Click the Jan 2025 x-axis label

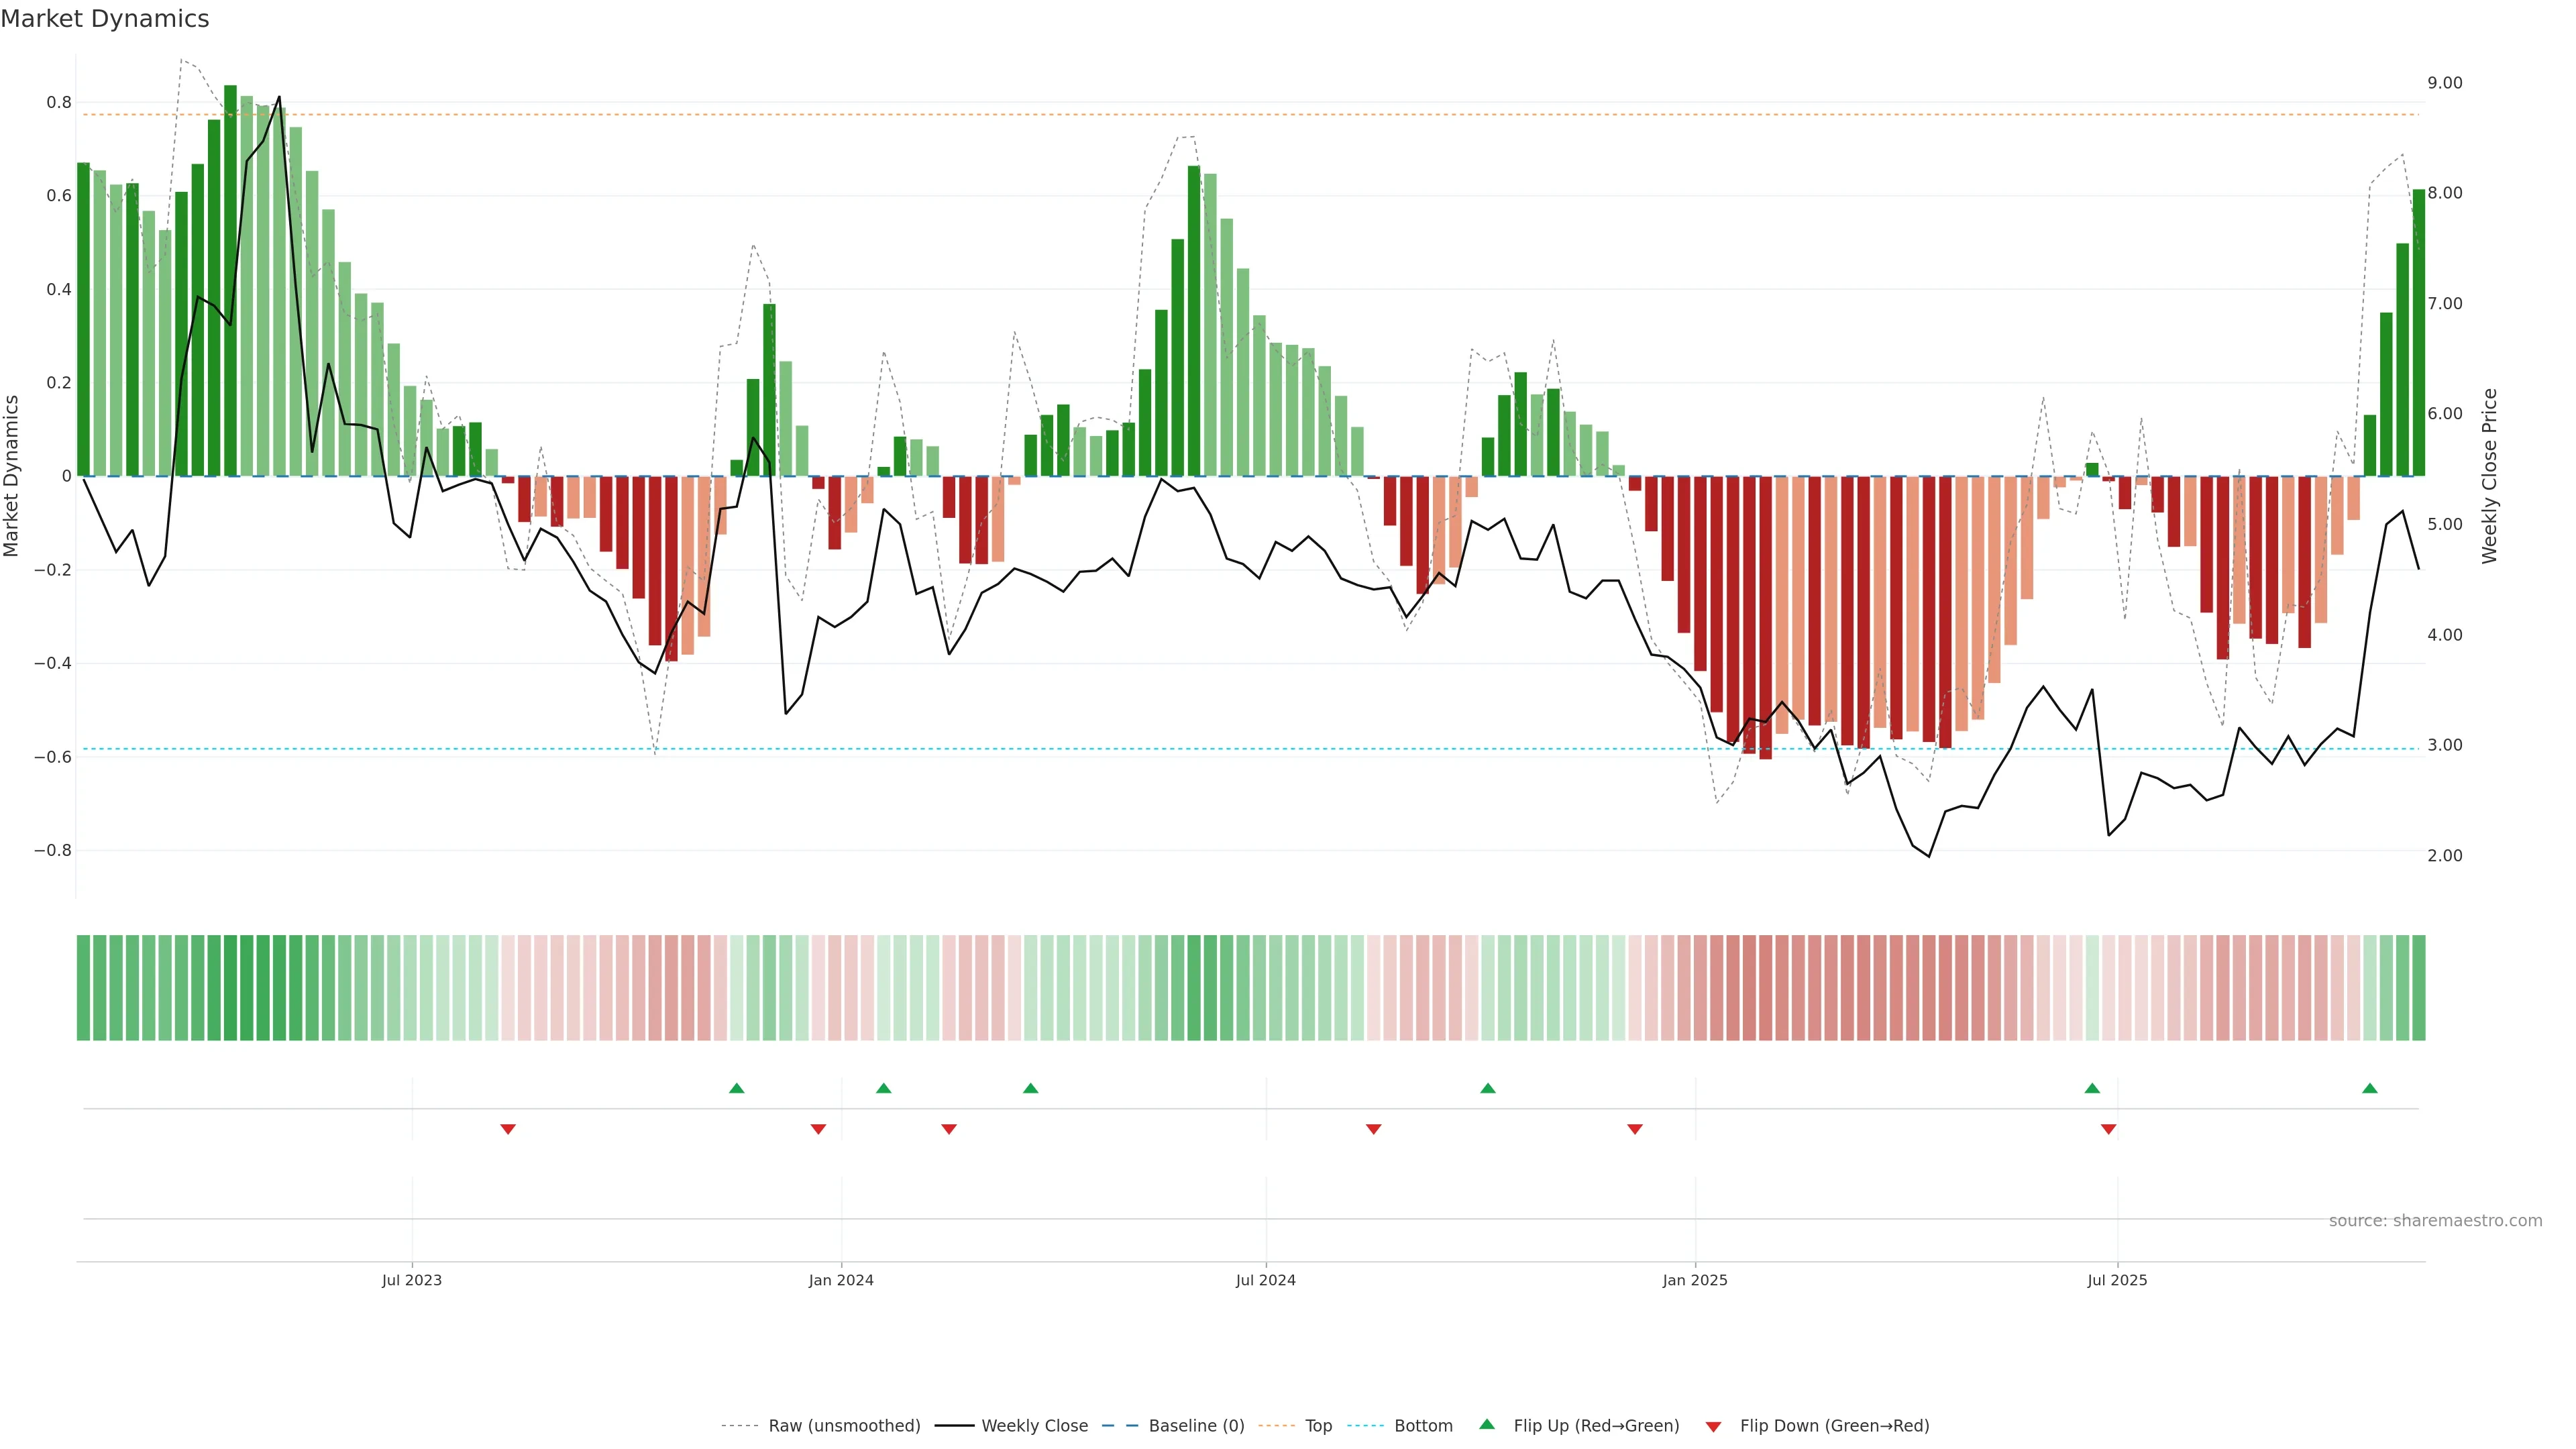tap(1694, 1280)
